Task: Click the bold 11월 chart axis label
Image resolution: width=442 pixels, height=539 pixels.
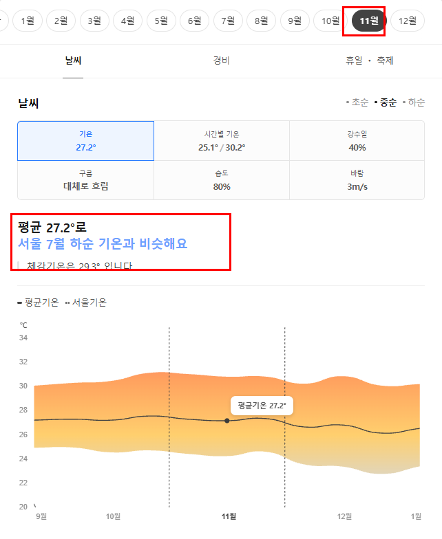Action: tap(229, 516)
